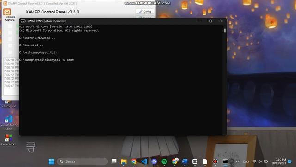Select the Sublime Text desktop shortcut
296x167 pixels.
coord(8,104)
